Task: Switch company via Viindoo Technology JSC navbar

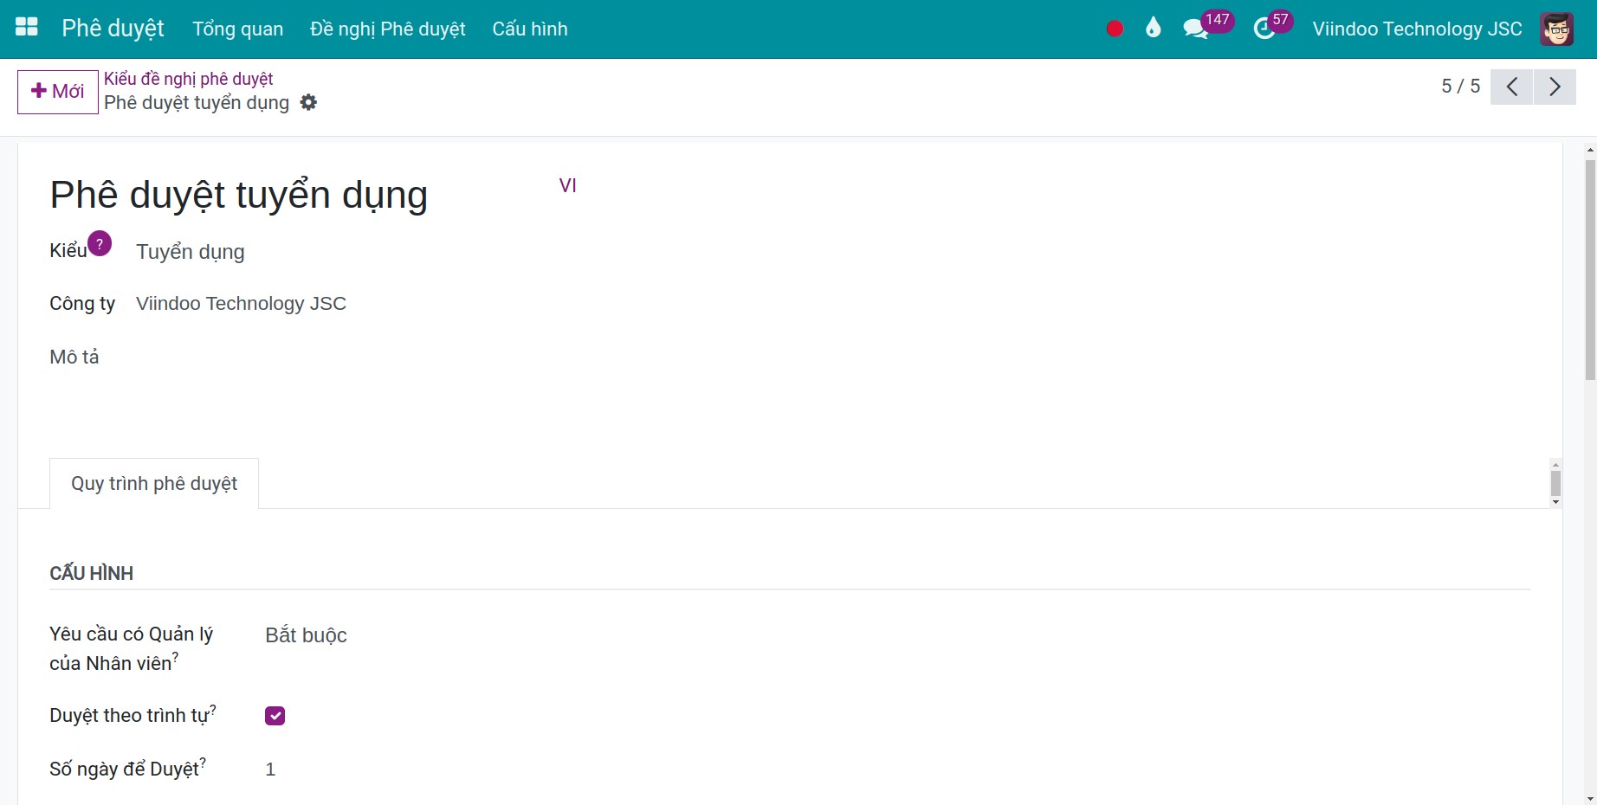Action: 1417,29
